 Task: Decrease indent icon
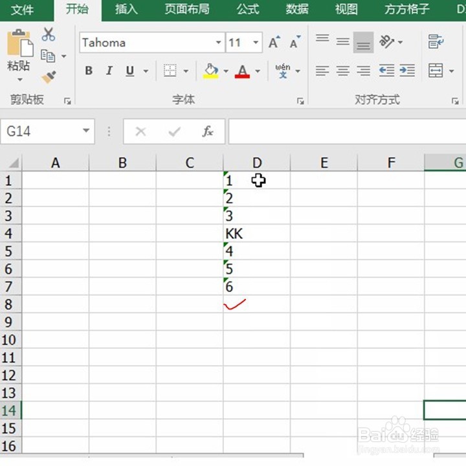coord(386,71)
